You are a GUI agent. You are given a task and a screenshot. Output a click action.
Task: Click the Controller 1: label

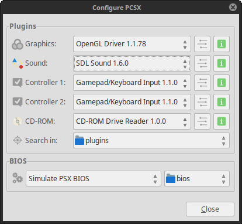(x=46, y=83)
